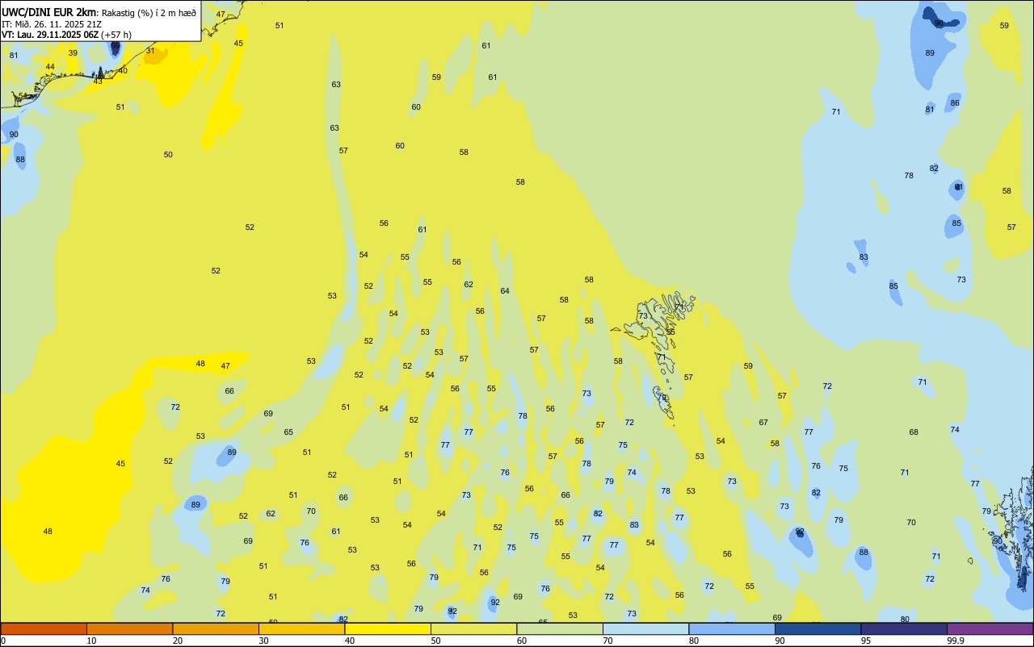This screenshot has width=1034, height=647.
Task: Click the bright yellow 40–50 legend swatch
Action: (x=388, y=628)
